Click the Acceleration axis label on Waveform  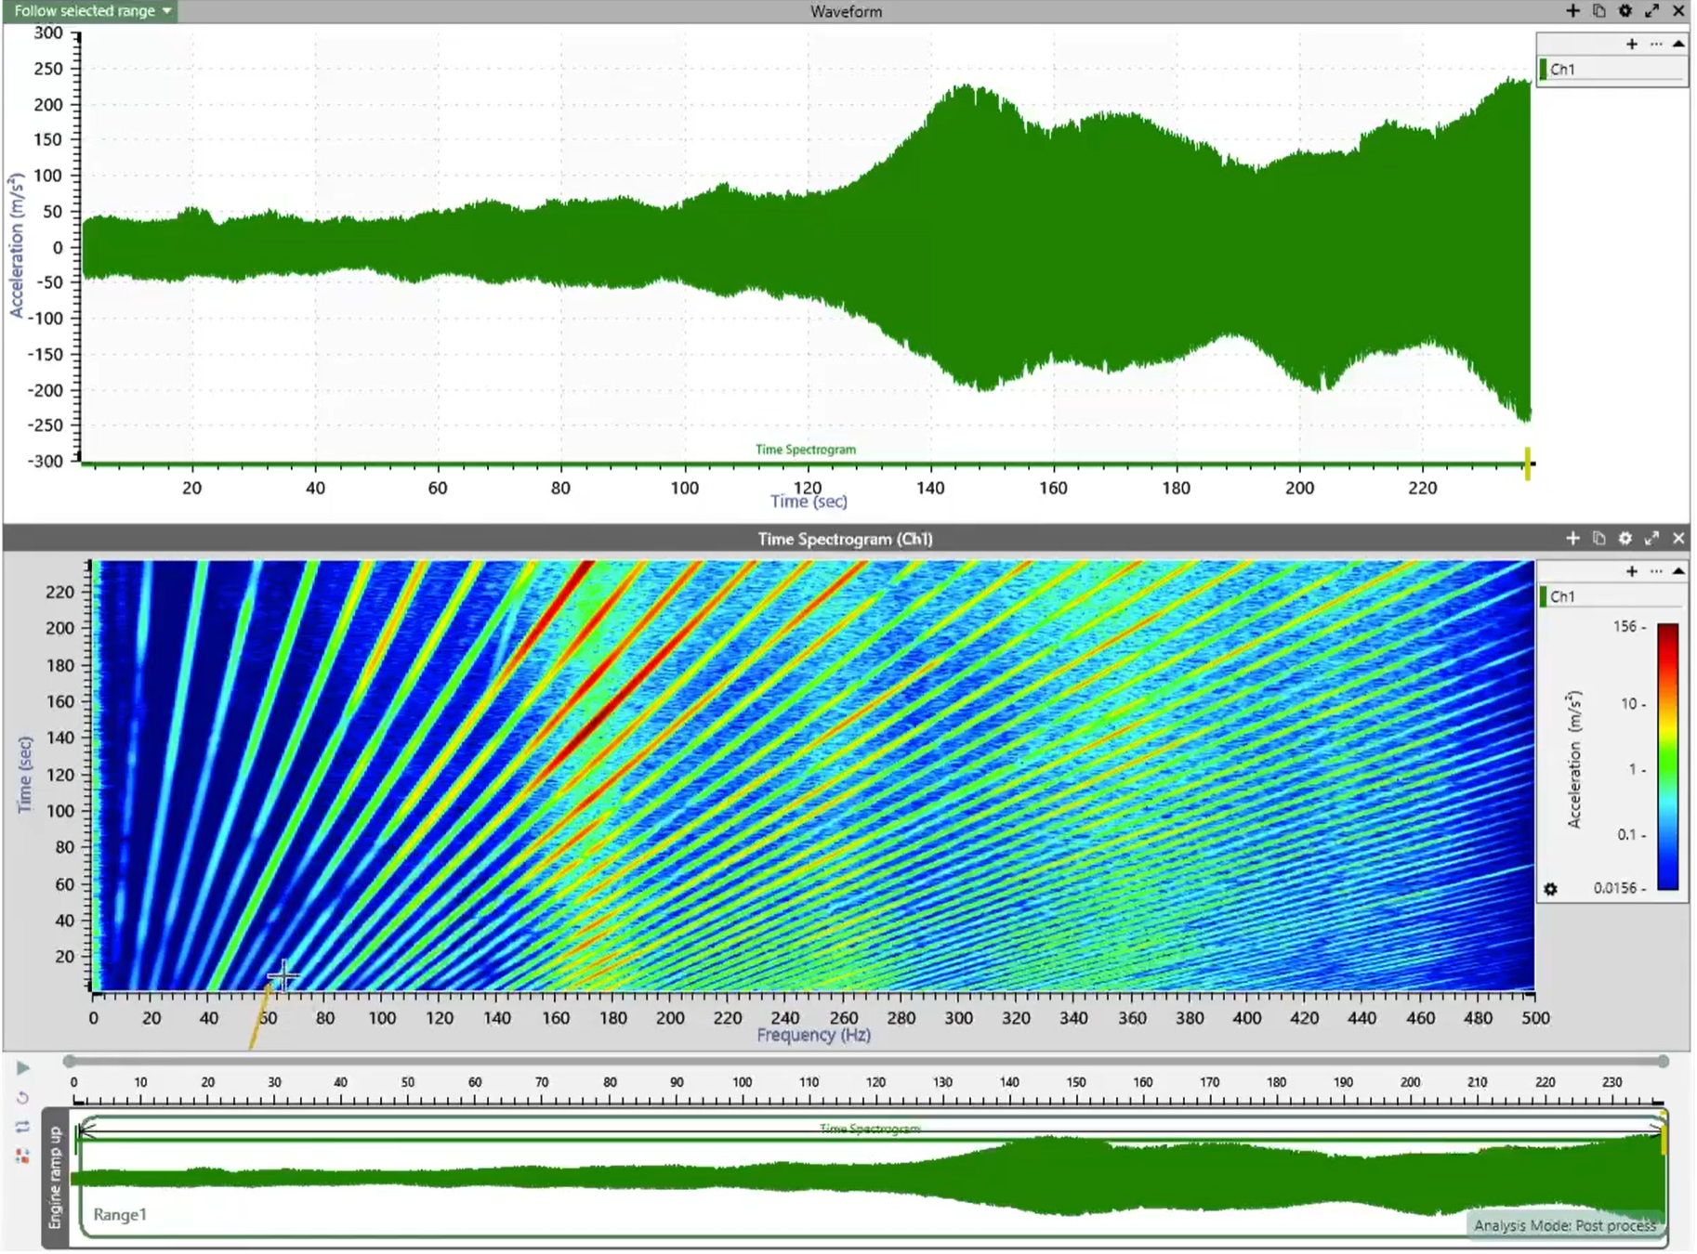[17, 246]
